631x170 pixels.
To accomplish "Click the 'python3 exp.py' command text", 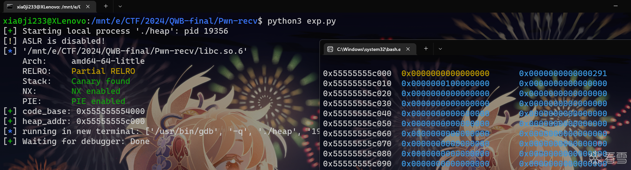I will click(x=302, y=21).
